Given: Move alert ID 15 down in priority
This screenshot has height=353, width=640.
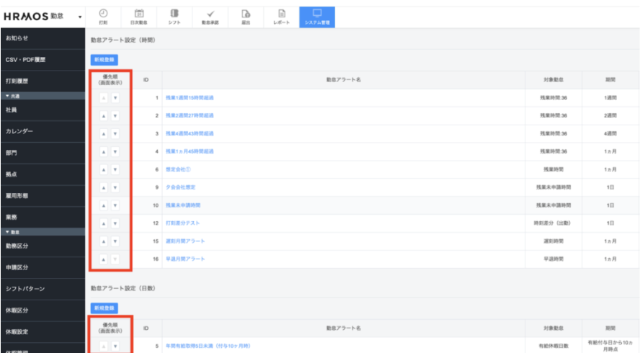Looking at the screenshot, I should click(x=115, y=241).
